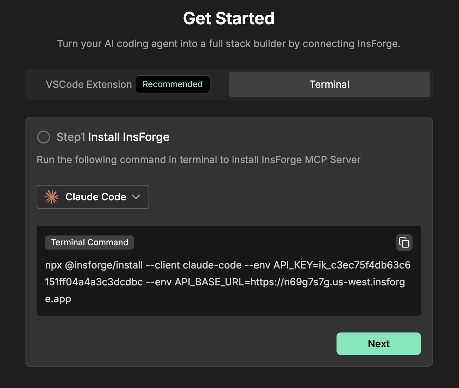The width and height of the screenshot is (459, 388).
Task: Toggle the Step1 circle indicator
Action: [44, 137]
